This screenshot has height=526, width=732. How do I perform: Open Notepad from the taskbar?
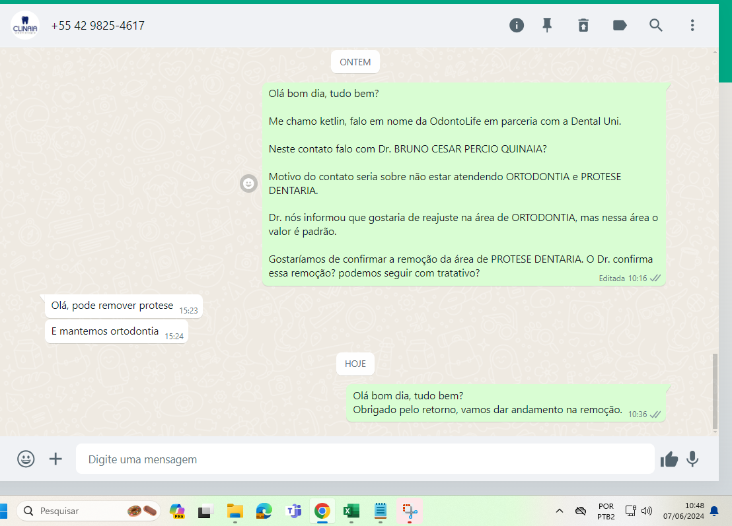[381, 511]
